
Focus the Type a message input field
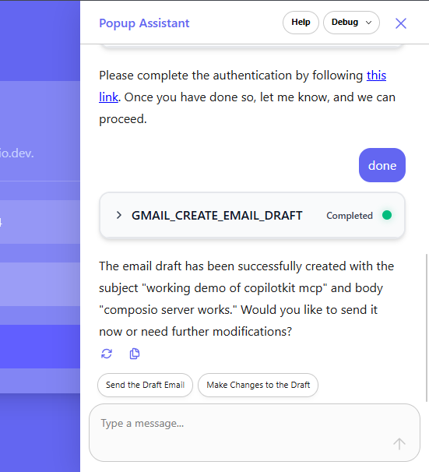pos(255,432)
